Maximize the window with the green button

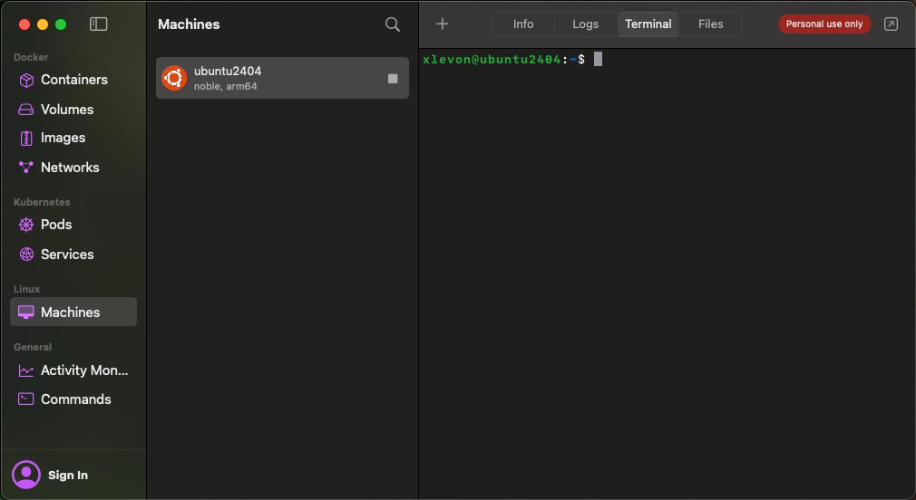pyautogui.click(x=61, y=24)
